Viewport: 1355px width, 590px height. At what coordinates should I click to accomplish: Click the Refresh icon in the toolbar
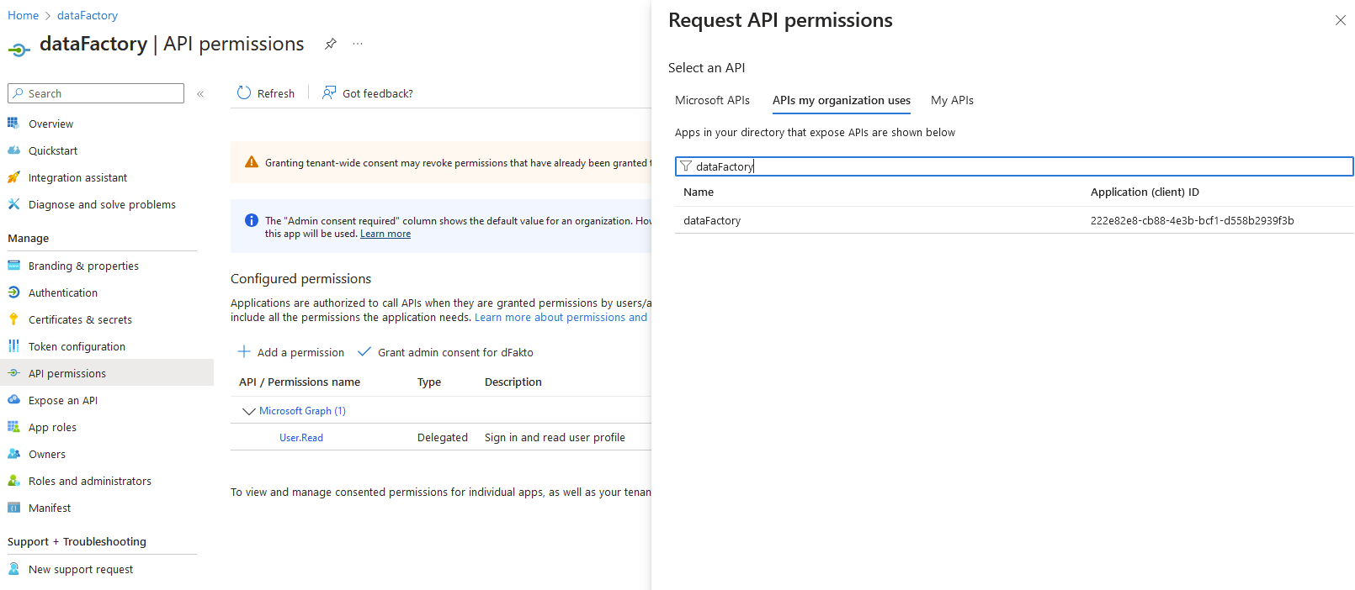(x=244, y=93)
